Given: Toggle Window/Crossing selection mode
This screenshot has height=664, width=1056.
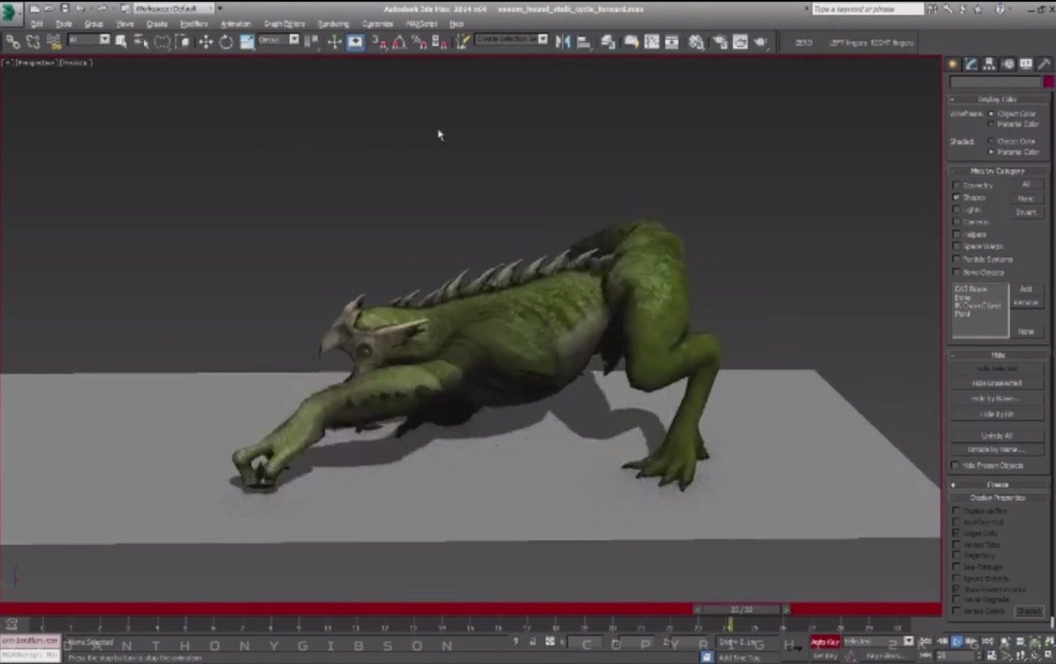Looking at the screenshot, I should coord(182,41).
